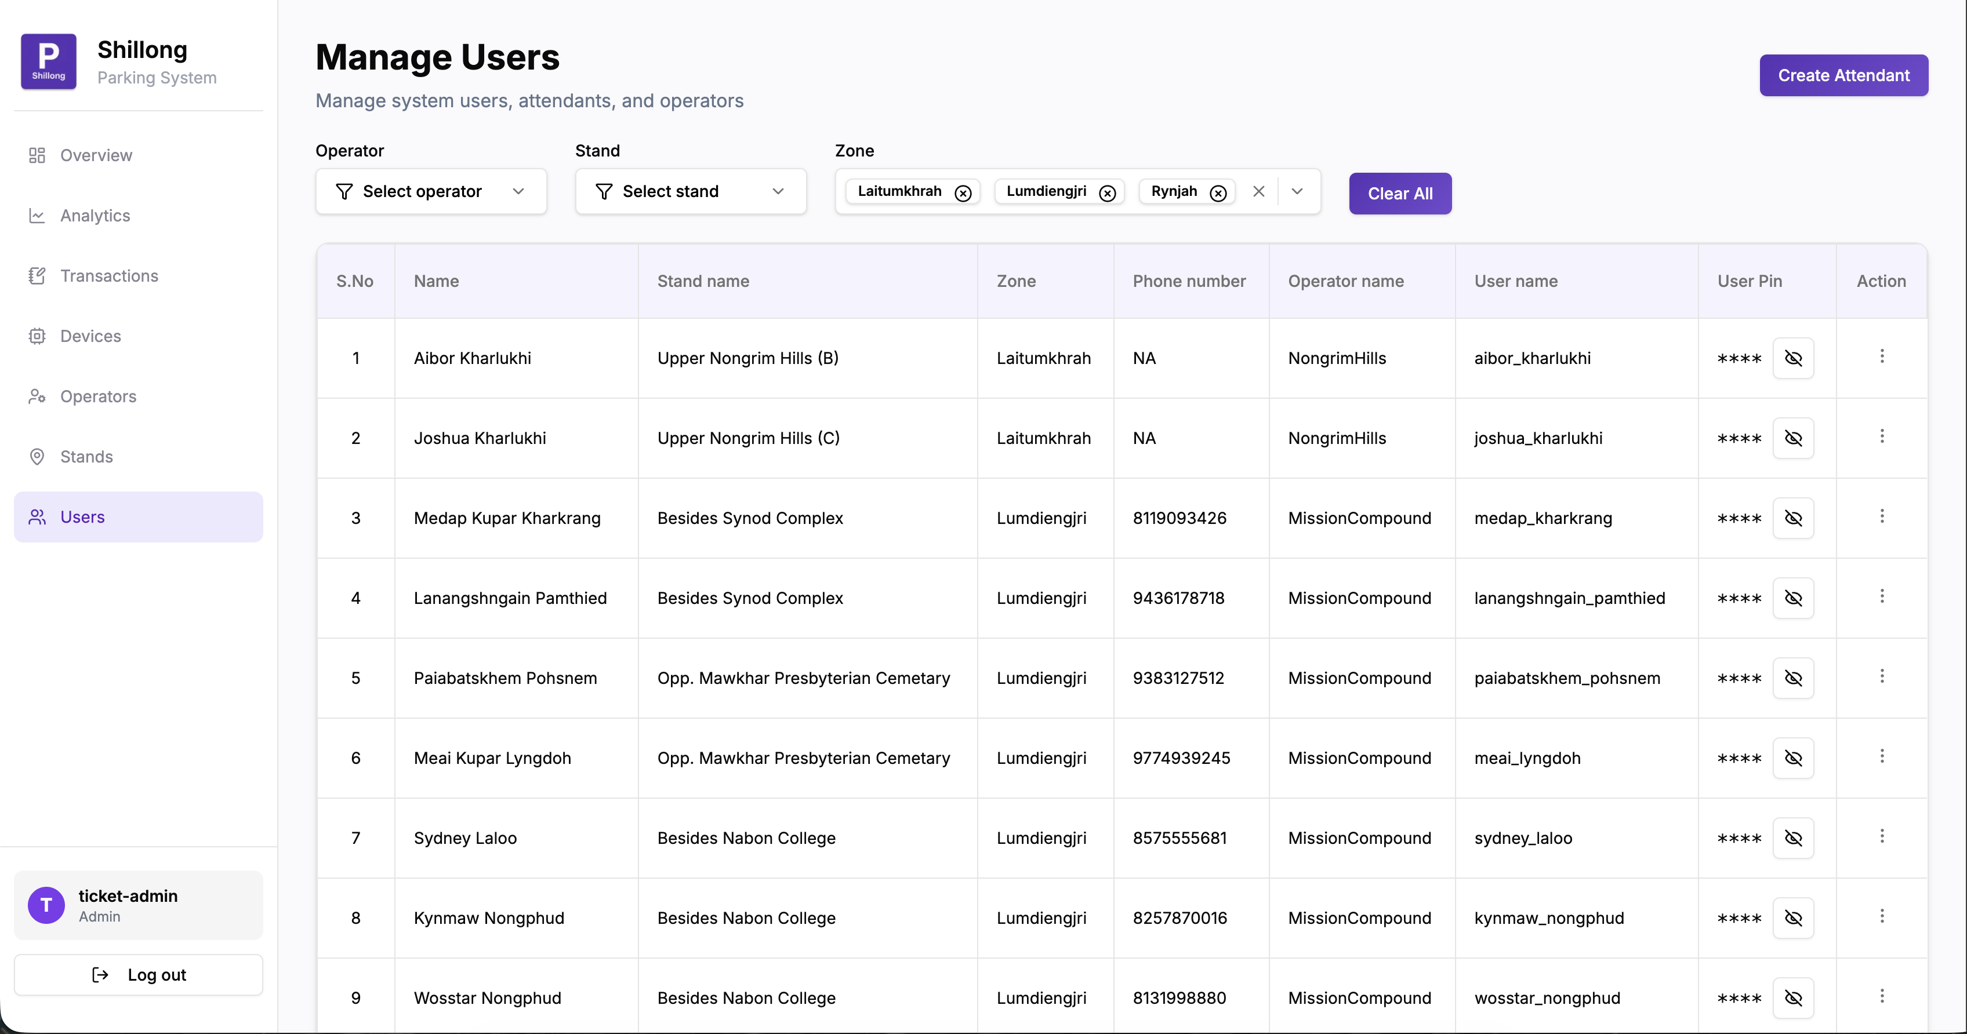Toggle pin visibility for Kynmaw Nongphud

pyautogui.click(x=1793, y=918)
